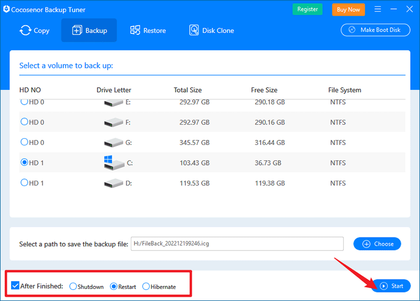Switch to the Copy tab
The width and height of the screenshot is (420, 301).
tap(35, 30)
